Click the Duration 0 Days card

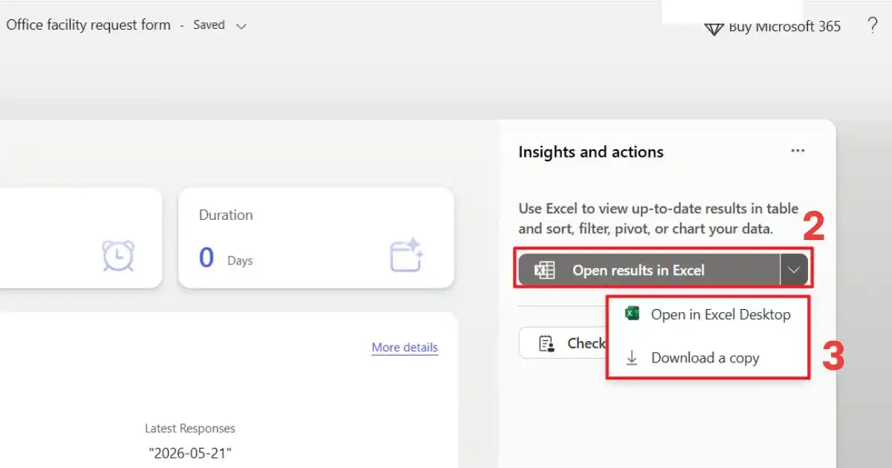point(316,238)
